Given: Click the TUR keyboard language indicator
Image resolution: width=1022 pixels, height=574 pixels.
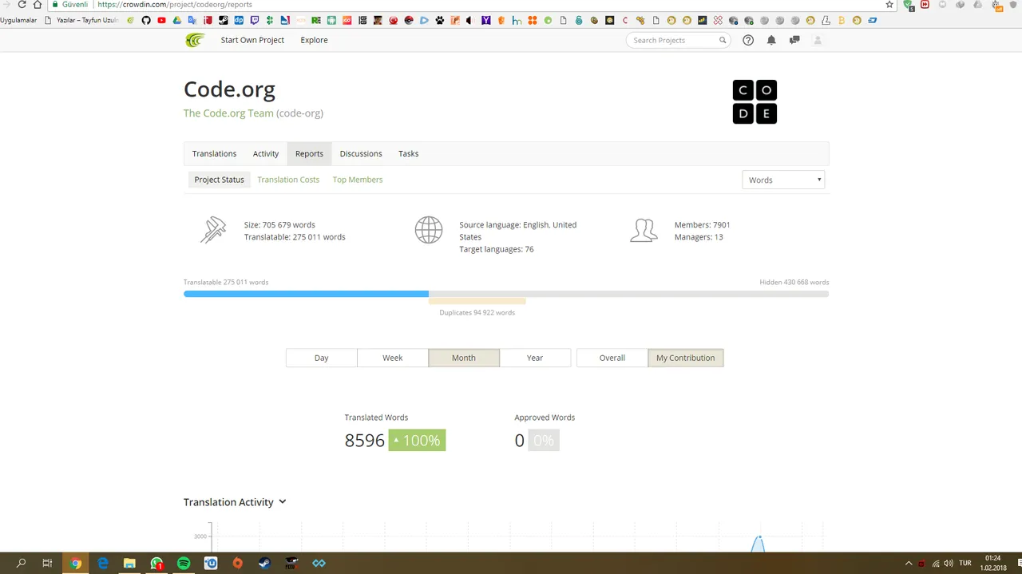Looking at the screenshot, I should [x=965, y=563].
